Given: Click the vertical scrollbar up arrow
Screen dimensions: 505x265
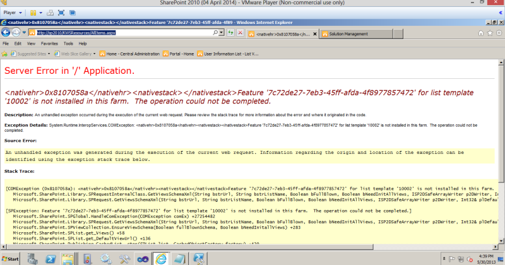Looking at the screenshot, I should tap(501, 62).
